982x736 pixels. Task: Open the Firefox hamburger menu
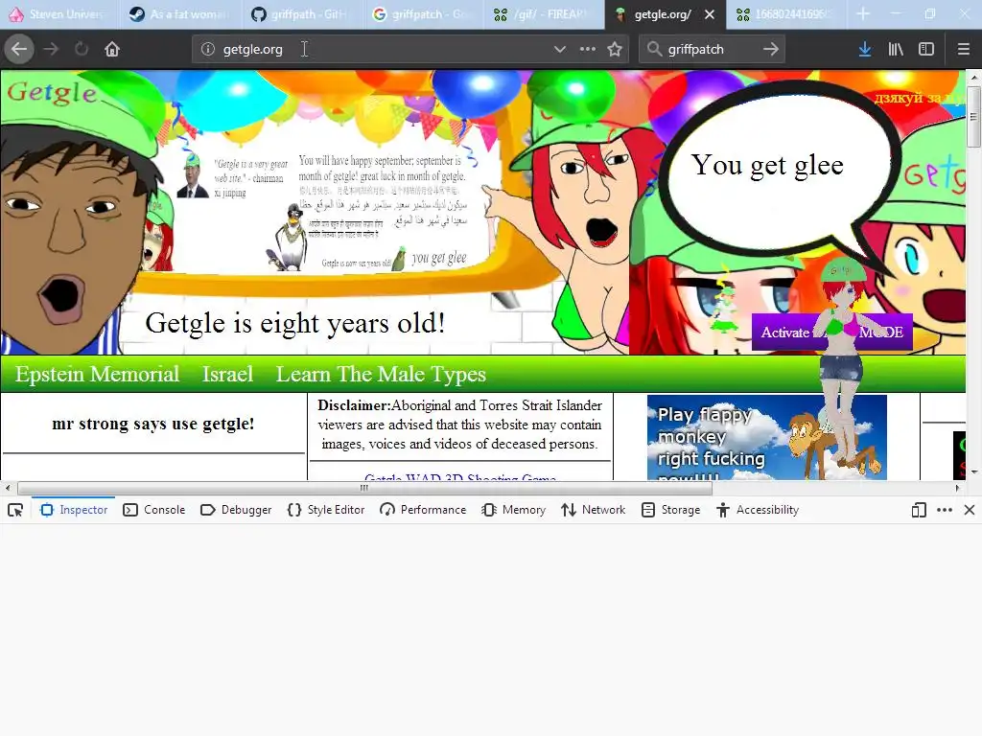click(x=964, y=49)
